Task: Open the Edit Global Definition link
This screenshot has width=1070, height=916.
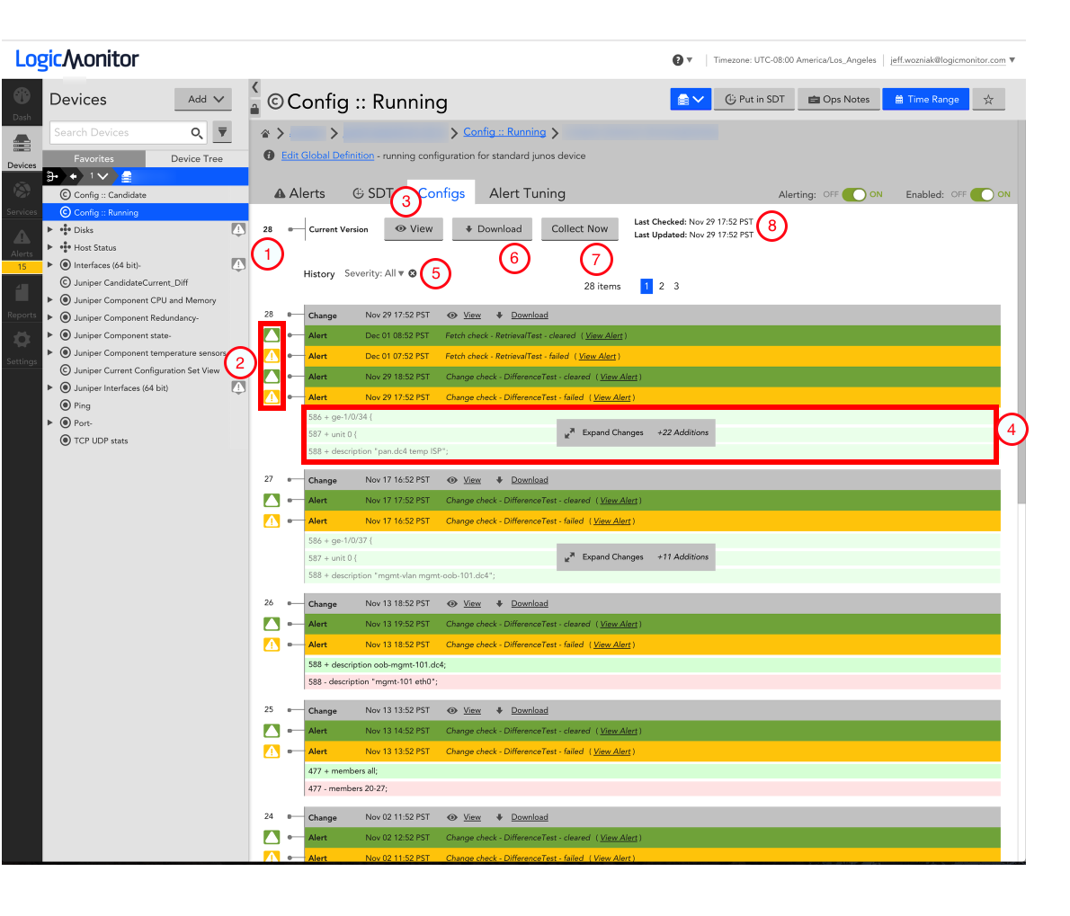Action: click(x=327, y=156)
